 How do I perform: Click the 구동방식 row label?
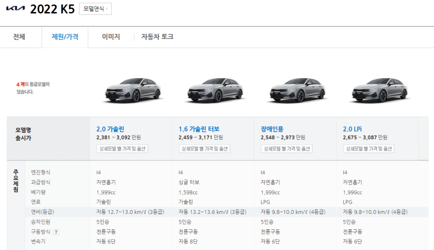click(x=41, y=232)
